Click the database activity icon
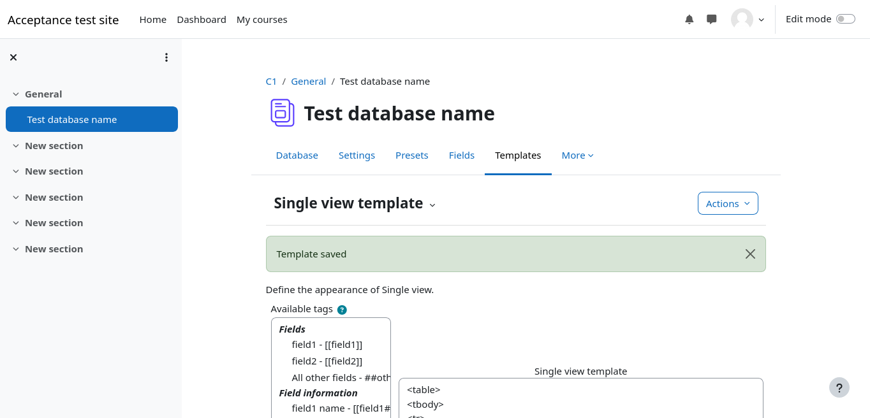Viewport: 870px width, 418px height. point(282,113)
